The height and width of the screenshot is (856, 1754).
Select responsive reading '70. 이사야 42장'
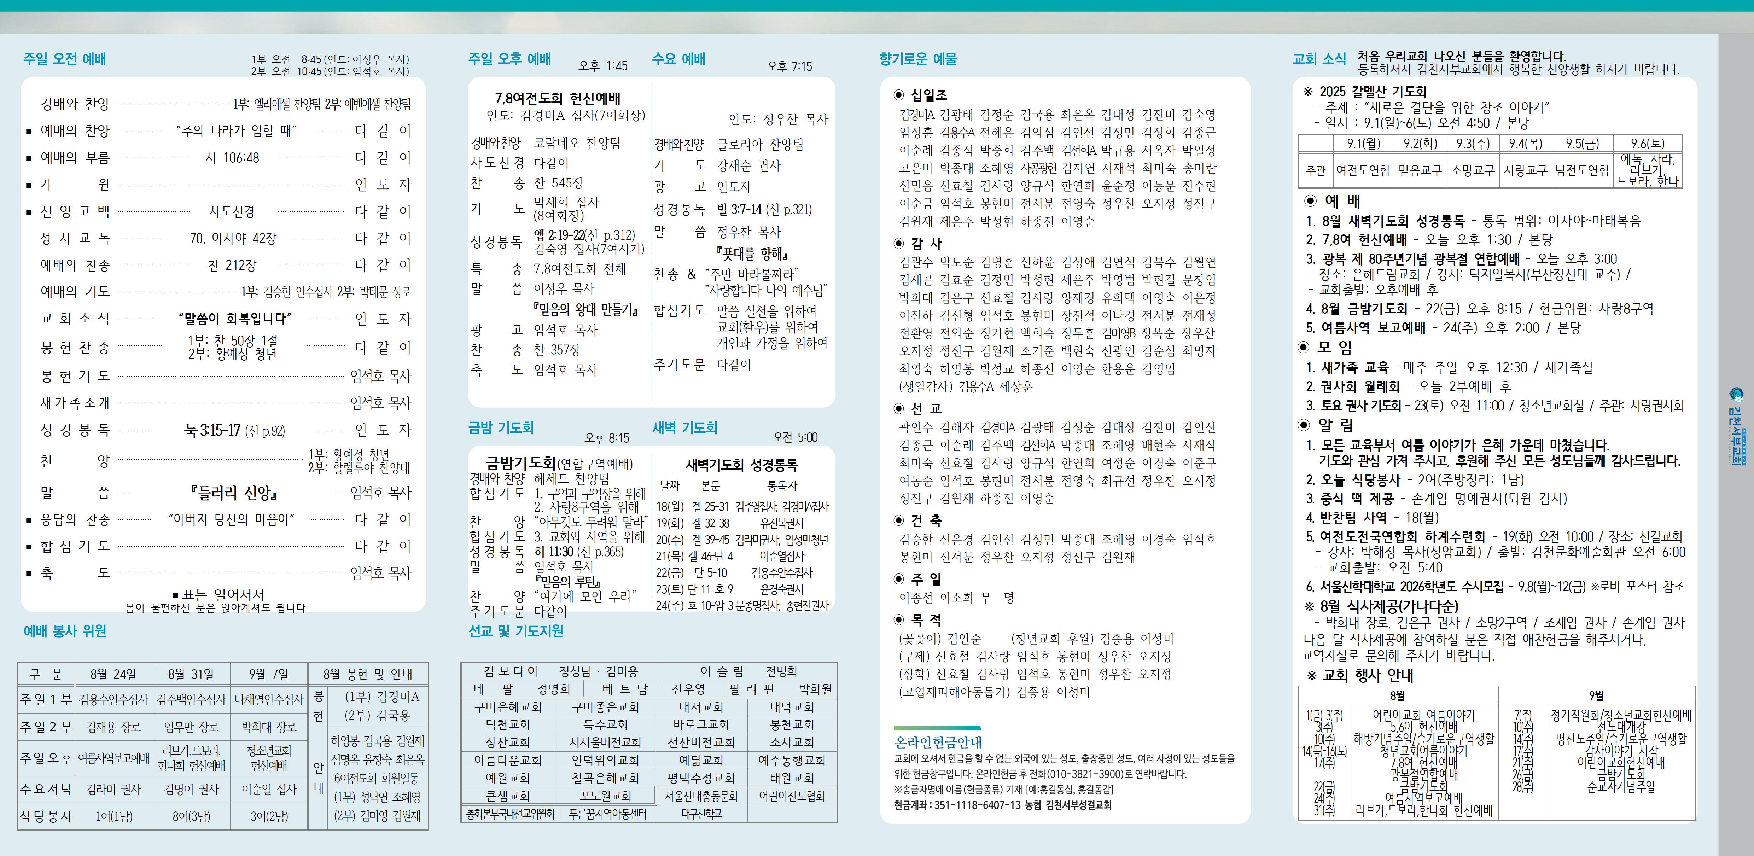point(233,238)
